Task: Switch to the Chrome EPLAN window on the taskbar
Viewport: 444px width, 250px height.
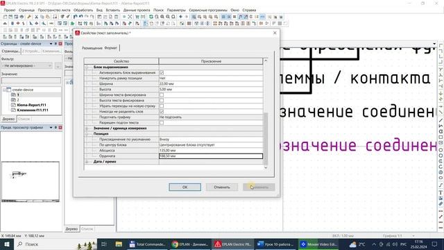Action: (x=190, y=244)
